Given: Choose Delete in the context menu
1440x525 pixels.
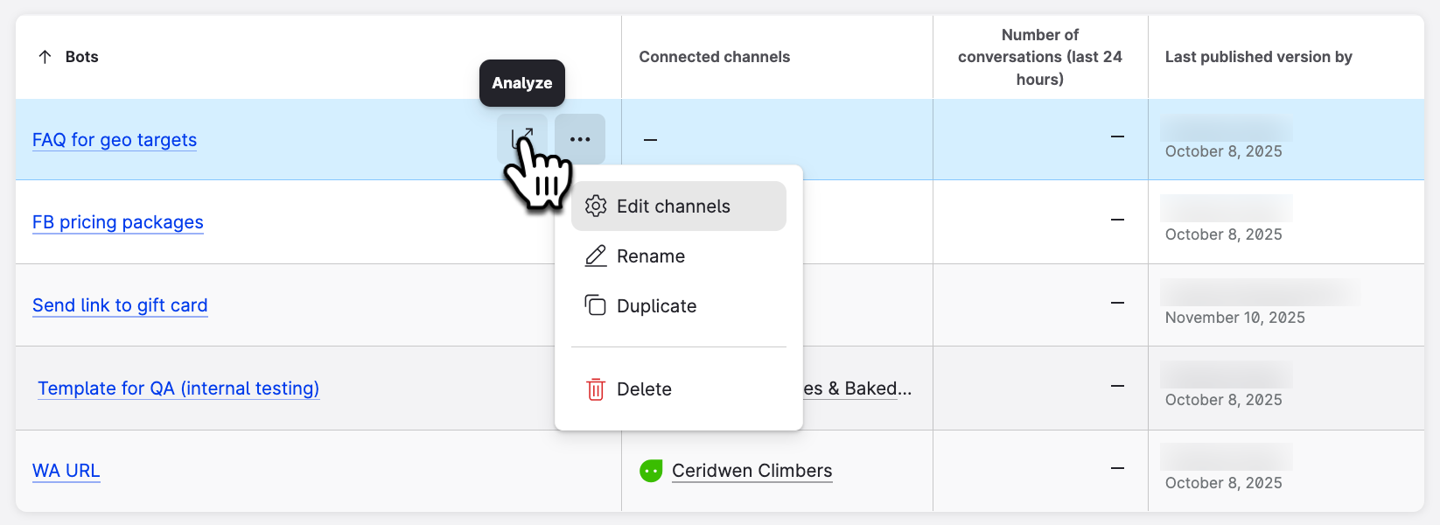Looking at the screenshot, I should click(645, 389).
